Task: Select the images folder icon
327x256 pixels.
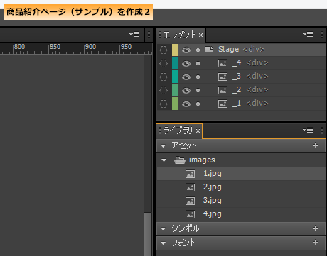Action: click(x=180, y=160)
